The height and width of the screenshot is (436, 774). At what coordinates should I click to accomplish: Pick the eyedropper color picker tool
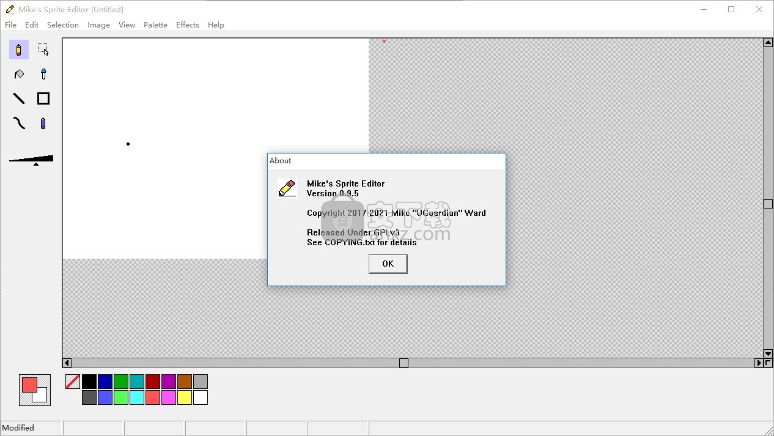point(43,74)
